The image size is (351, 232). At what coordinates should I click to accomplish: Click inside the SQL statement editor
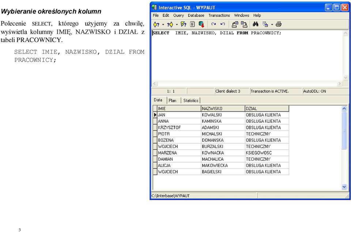247,55
